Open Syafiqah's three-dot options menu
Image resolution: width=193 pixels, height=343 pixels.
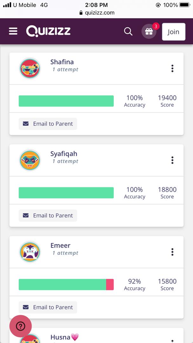point(172,160)
